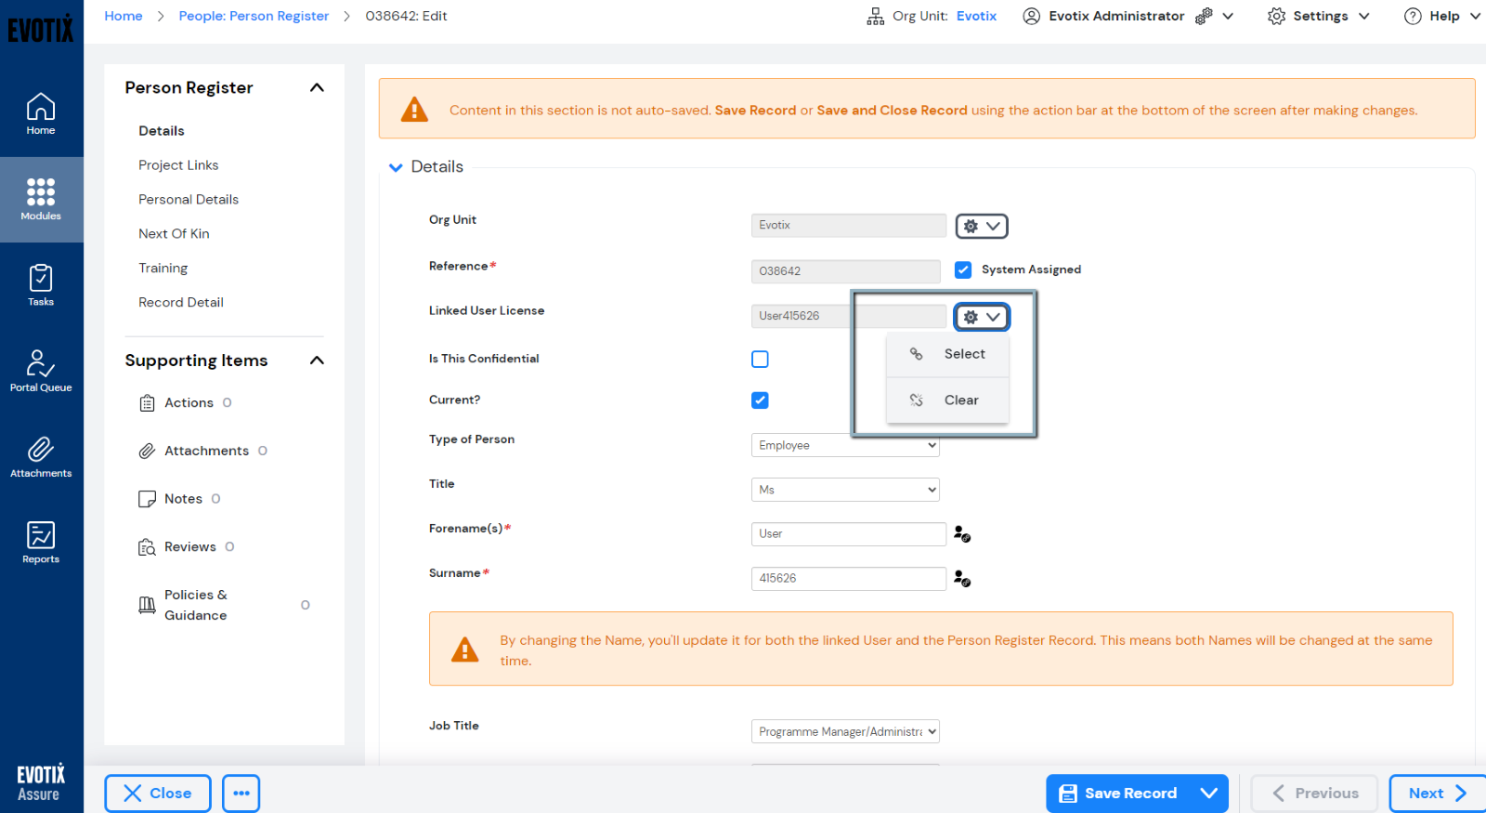The width and height of the screenshot is (1486, 813).
Task: Click the Evotix logo at top left
Action: (41, 30)
